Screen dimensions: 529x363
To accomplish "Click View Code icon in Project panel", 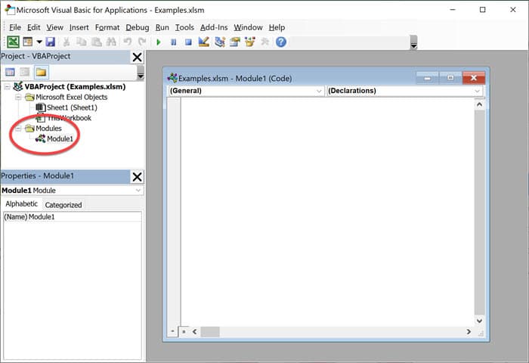I will coord(10,72).
